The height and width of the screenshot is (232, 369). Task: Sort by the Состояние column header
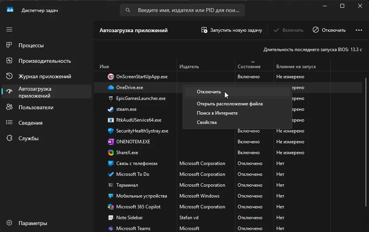tap(249, 67)
